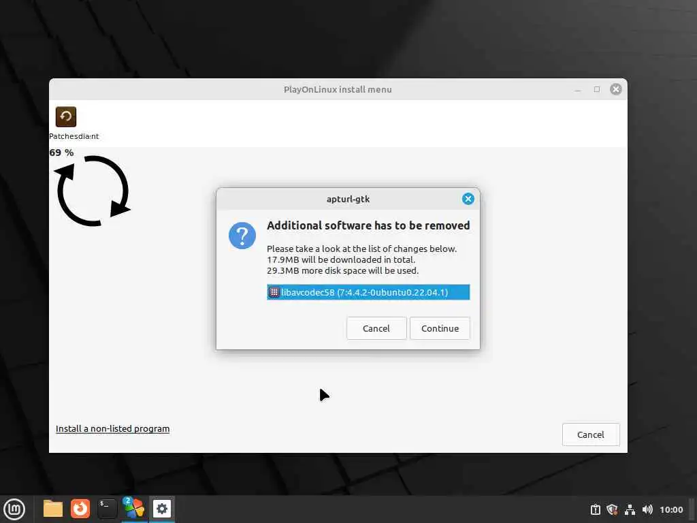
Task: Open the update manager shield icon
Action: [x=612, y=509]
